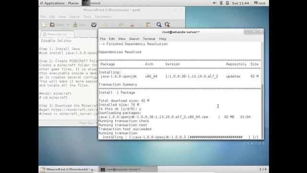Click 'updates' repository value in terminal
307x173 pixels.
point(233,76)
